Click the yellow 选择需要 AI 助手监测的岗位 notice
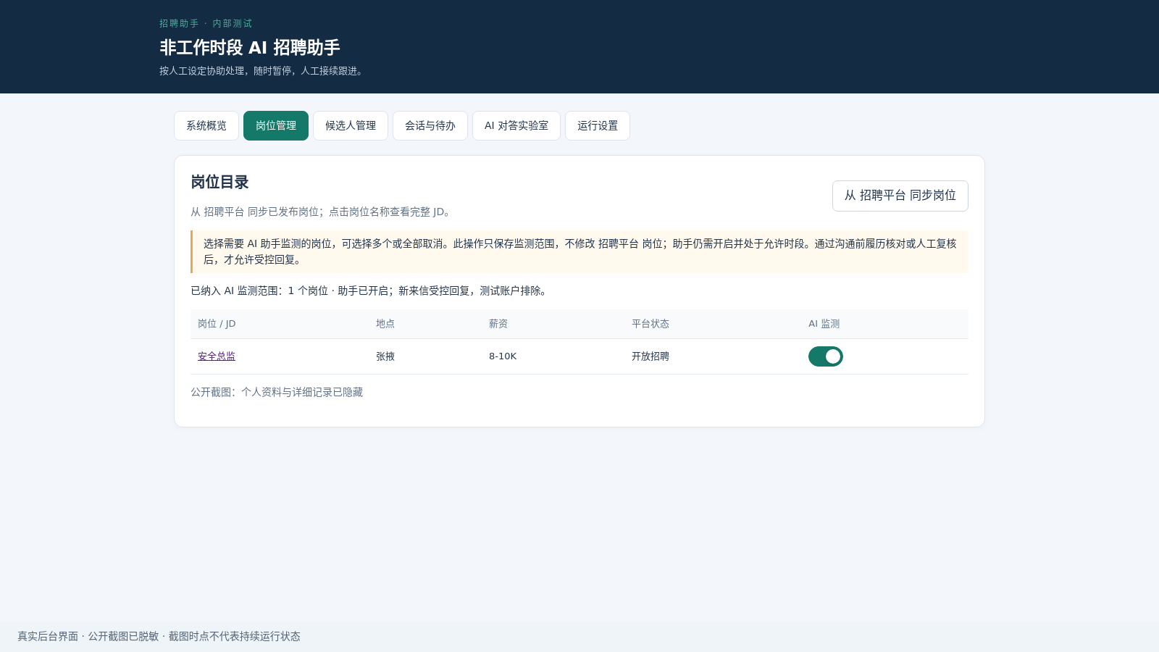 [579, 251]
